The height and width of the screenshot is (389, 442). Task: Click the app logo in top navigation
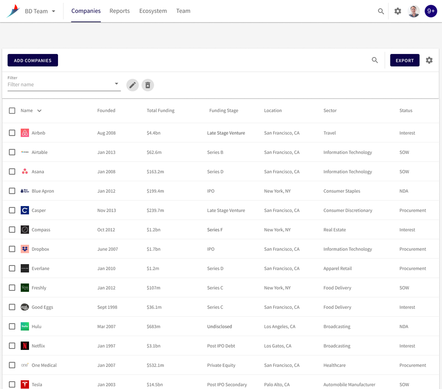(13, 11)
